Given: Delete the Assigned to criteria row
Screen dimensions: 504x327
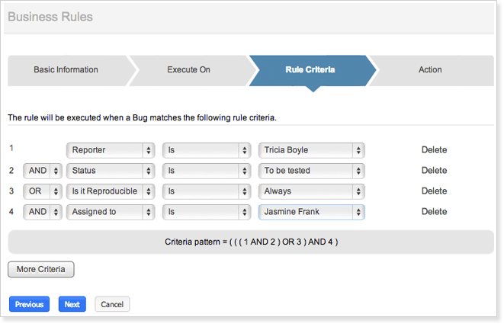Looking at the screenshot, I should [434, 212].
